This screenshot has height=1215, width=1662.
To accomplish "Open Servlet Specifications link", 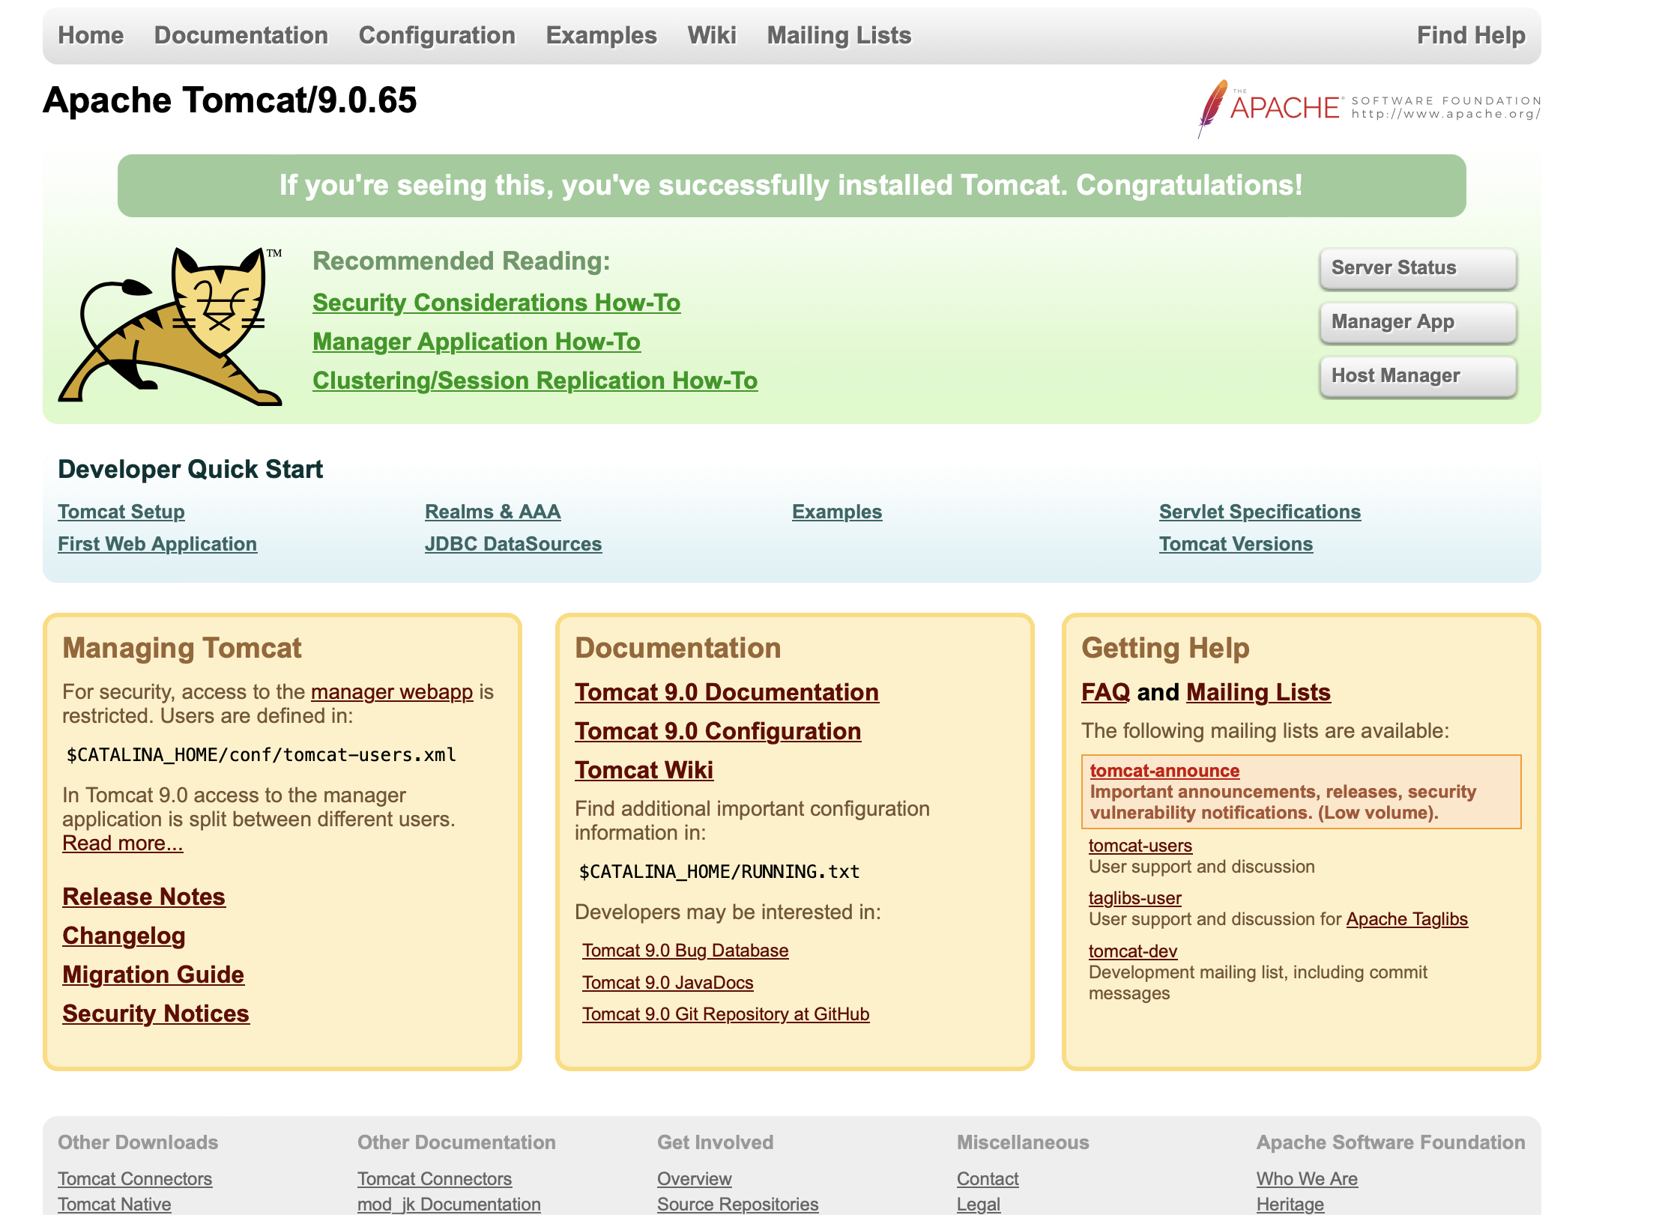I will pyautogui.click(x=1260, y=512).
